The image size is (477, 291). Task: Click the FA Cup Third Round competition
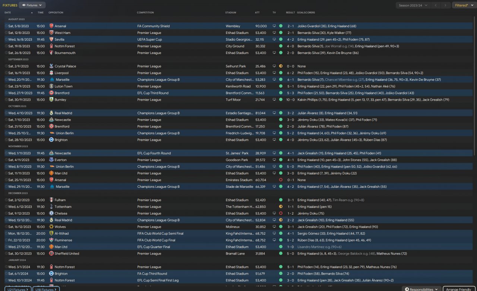pyautogui.click(x=153, y=274)
